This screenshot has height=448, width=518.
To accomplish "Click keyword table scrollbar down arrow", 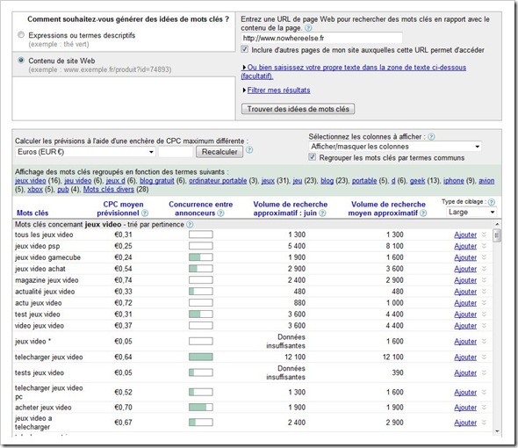I will point(497,431).
